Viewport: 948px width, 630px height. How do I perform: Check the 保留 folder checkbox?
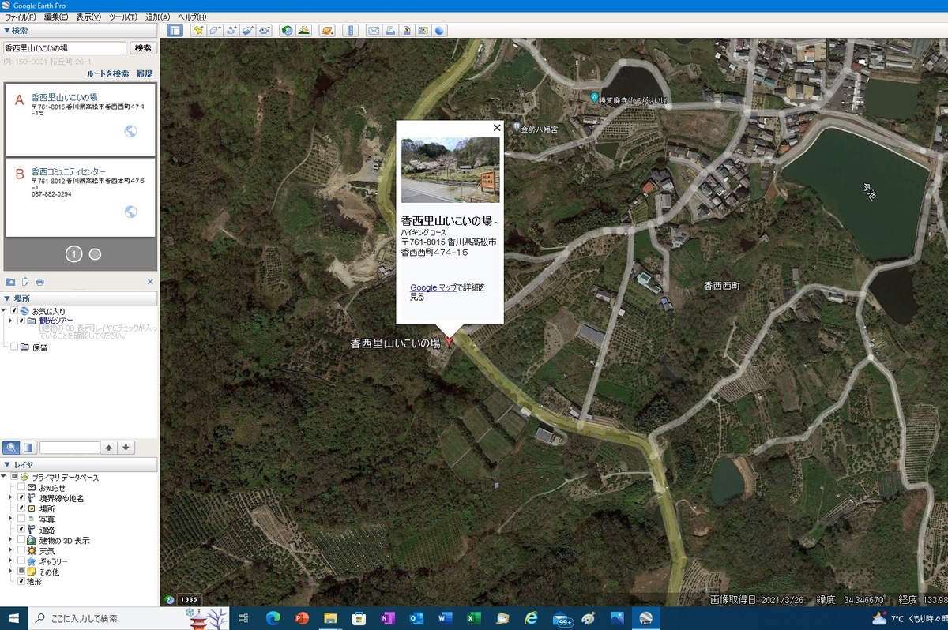pyautogui.click(x=13, y=347)
